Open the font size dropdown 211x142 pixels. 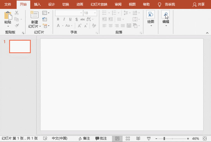click(95, 13)
